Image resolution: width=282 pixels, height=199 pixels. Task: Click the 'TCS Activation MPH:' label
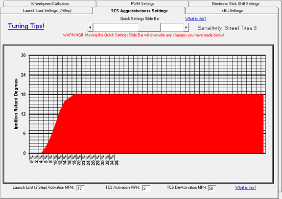click(x=122, y=187)
